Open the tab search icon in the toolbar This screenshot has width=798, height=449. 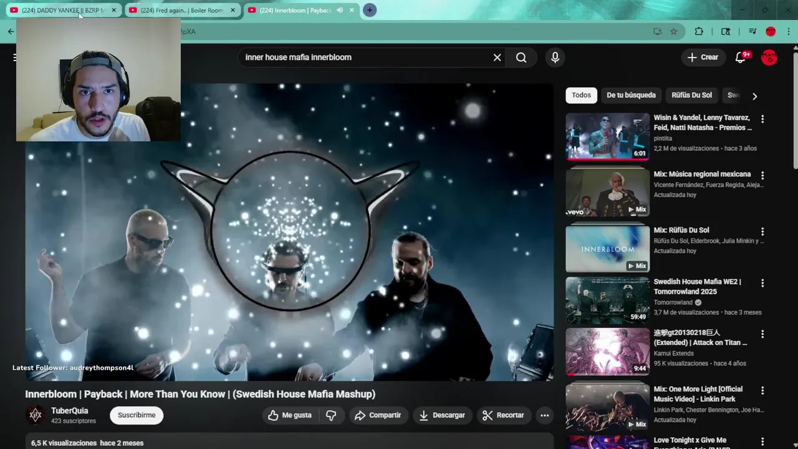click(726, 31)
